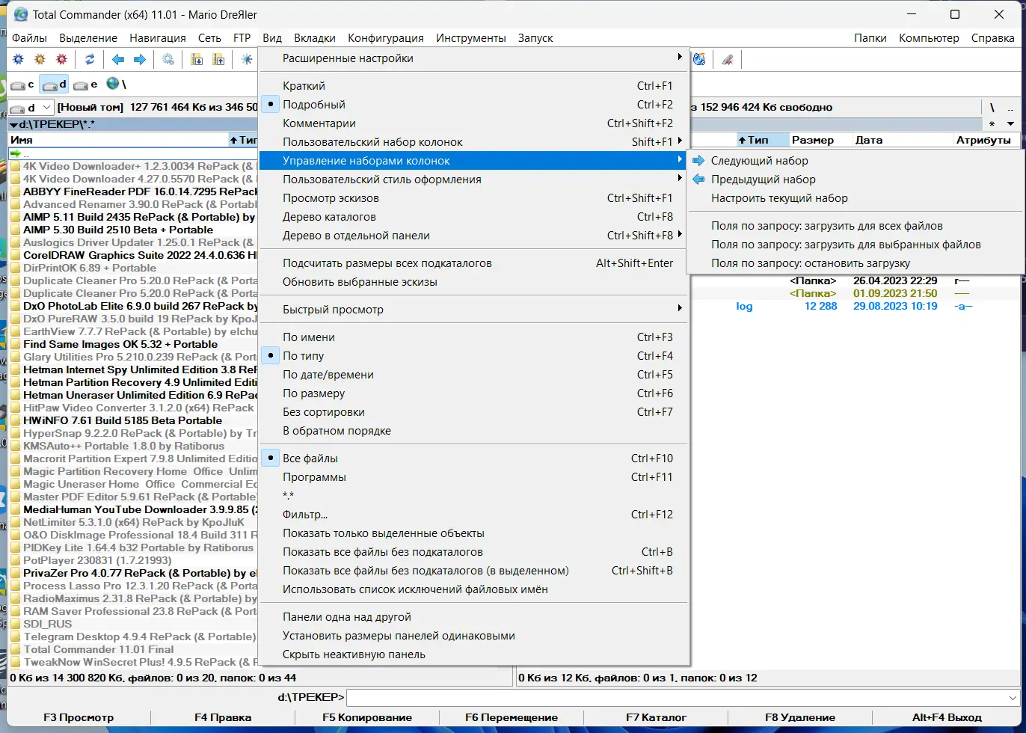Open the command line history dropdown
Image resolution: width=1026 pixels, height=733 pixels.
1013,698
